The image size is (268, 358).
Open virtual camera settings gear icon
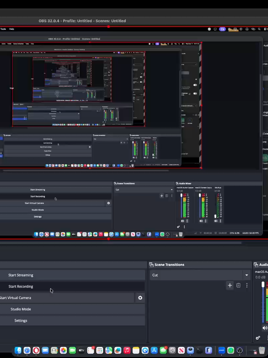[140, 298]
